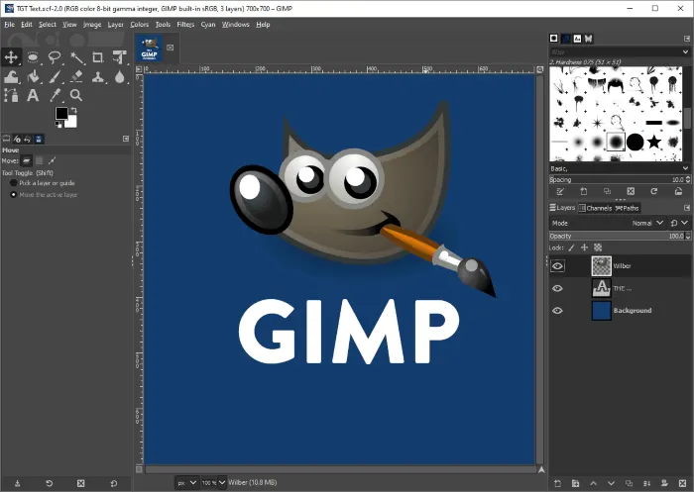Open the Images tab in toolbox dock
The height and width of the screenshot is (492, 694).
click(x=39, y=139)
